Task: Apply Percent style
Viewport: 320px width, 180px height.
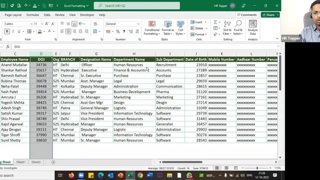Action: tap(118, 31)
